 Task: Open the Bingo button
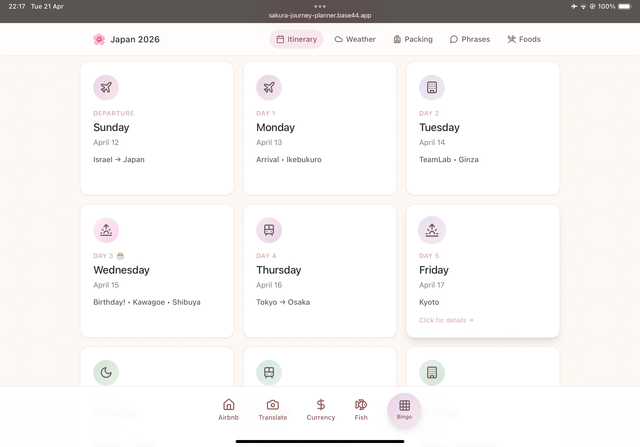[x=404, y=410]
